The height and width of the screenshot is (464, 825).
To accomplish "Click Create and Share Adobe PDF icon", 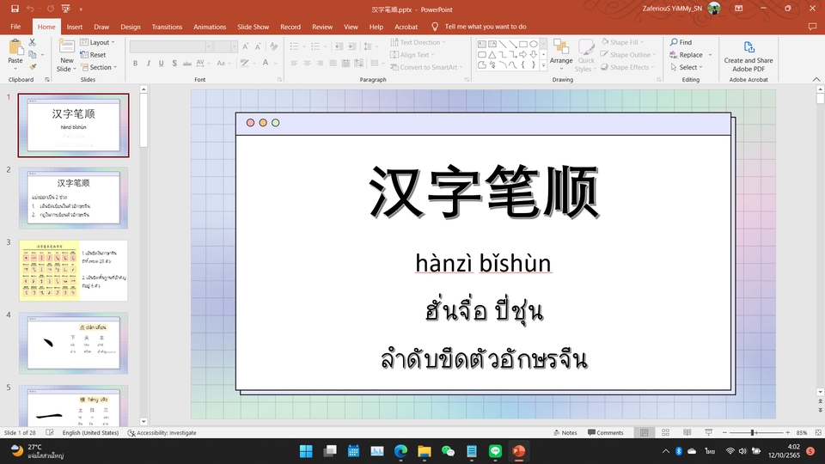I will click(x=749, y=47).
